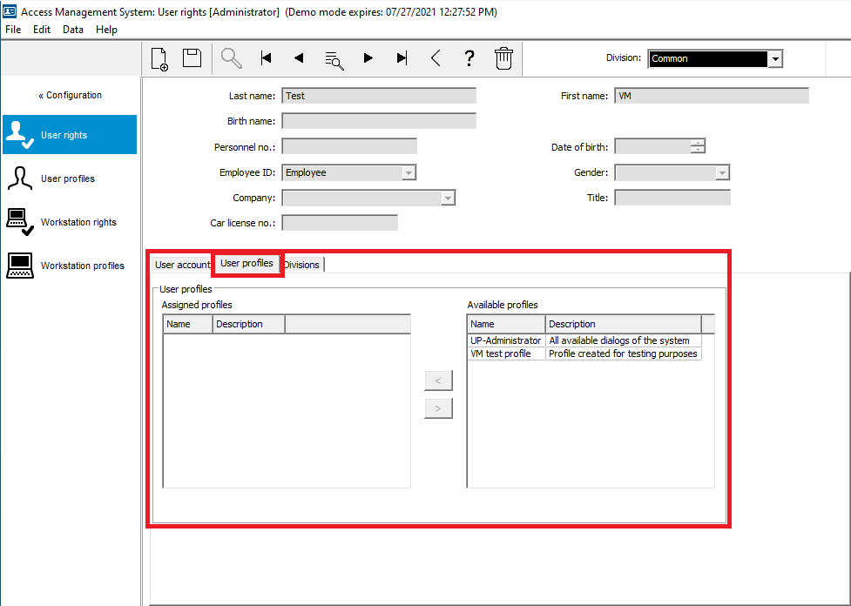Open the Gender dropdown list
This screenshot has height=606, width=851.
click(721, 172)
